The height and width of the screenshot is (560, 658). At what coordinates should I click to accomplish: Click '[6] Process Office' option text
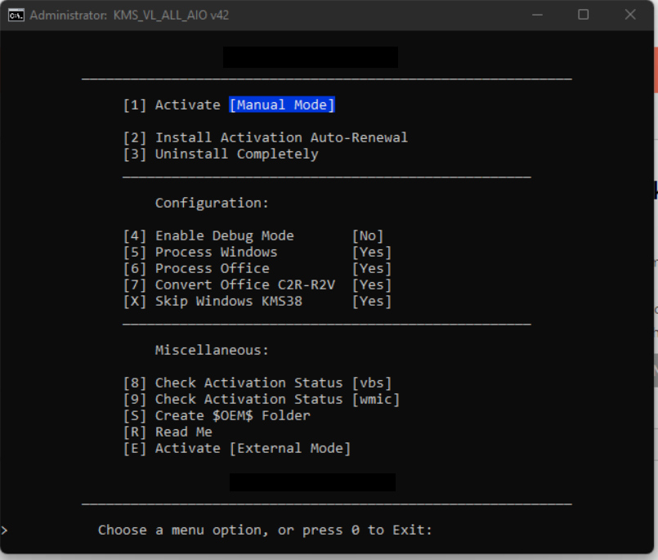(x=196, y=269)
